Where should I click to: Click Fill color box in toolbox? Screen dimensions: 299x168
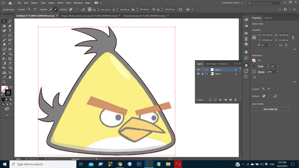(4, 89)
